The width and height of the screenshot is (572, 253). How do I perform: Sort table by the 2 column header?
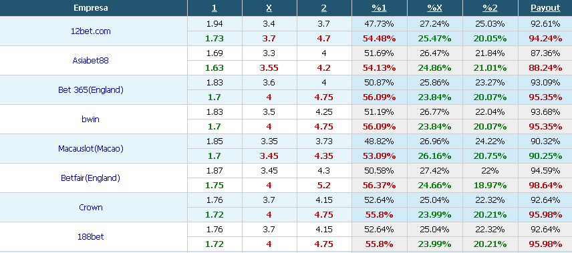pos(324,8)
